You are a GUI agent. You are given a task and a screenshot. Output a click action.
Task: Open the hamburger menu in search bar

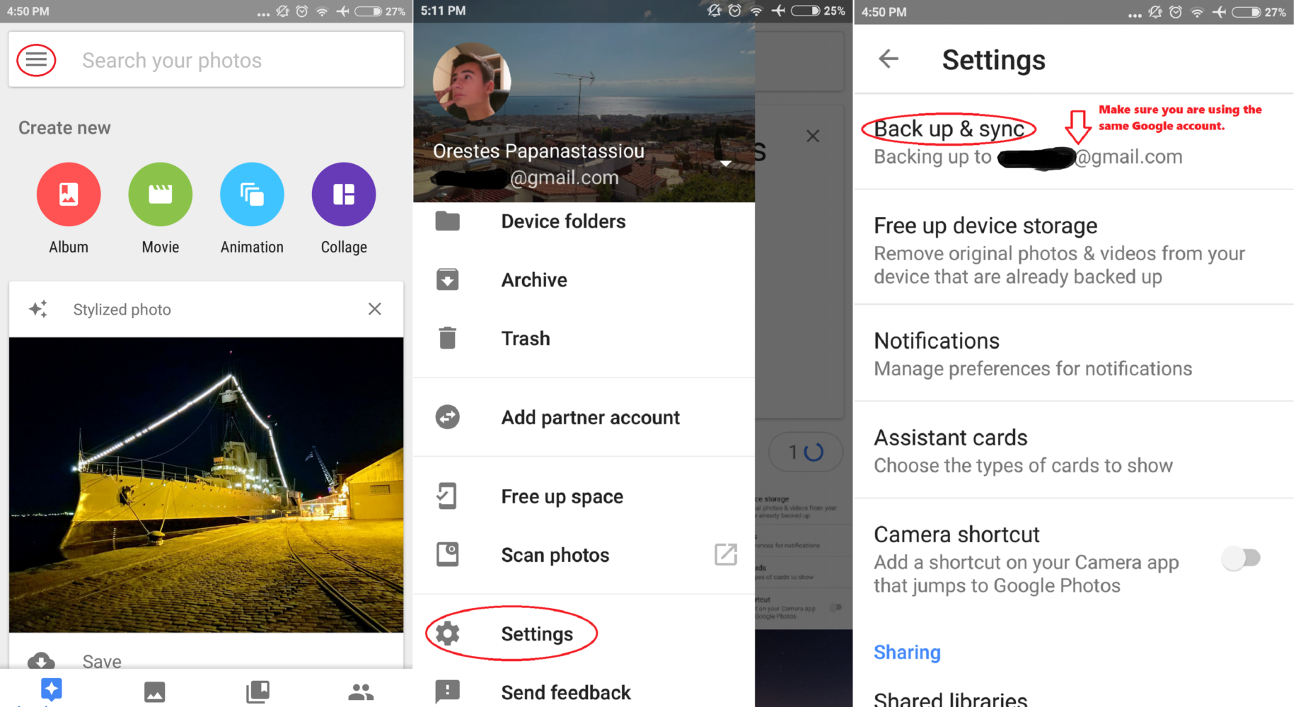pos(36,60)
